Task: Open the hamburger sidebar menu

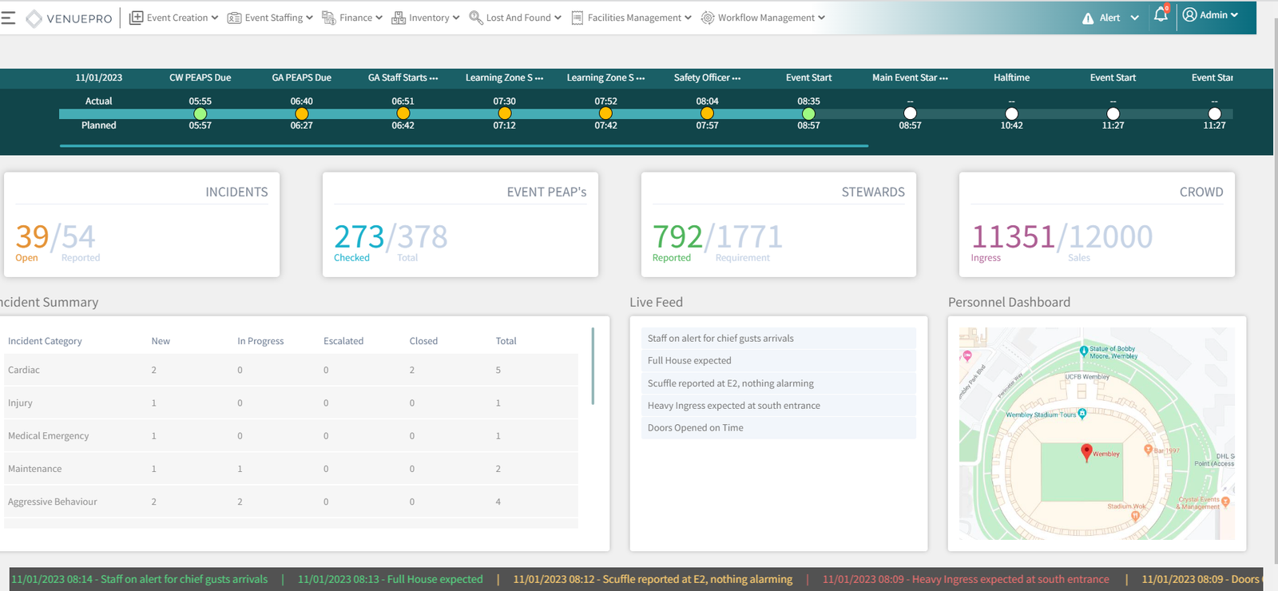Action: [8, 18]
